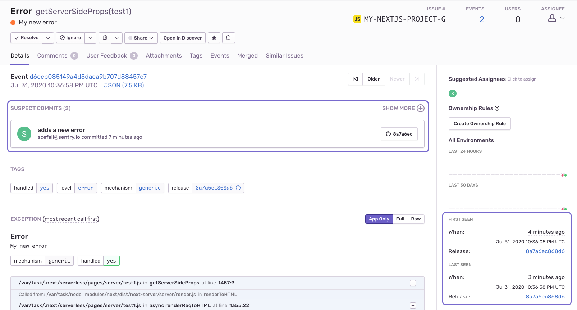
Task: Jump to newest event icon
Action: click(417, 79)
